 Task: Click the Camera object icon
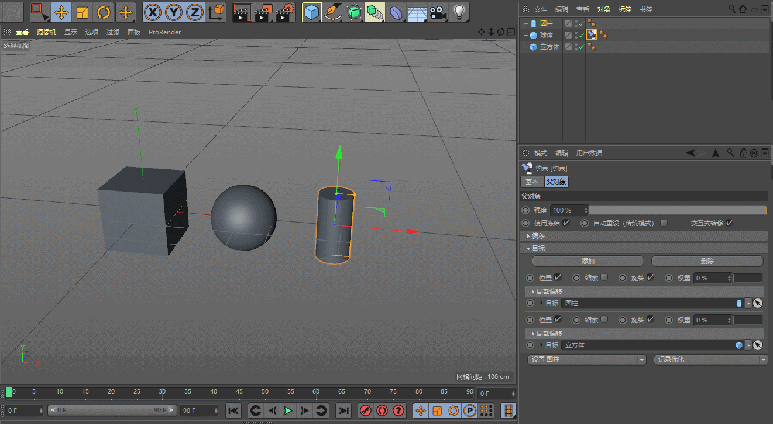click(x=437, y=12)
